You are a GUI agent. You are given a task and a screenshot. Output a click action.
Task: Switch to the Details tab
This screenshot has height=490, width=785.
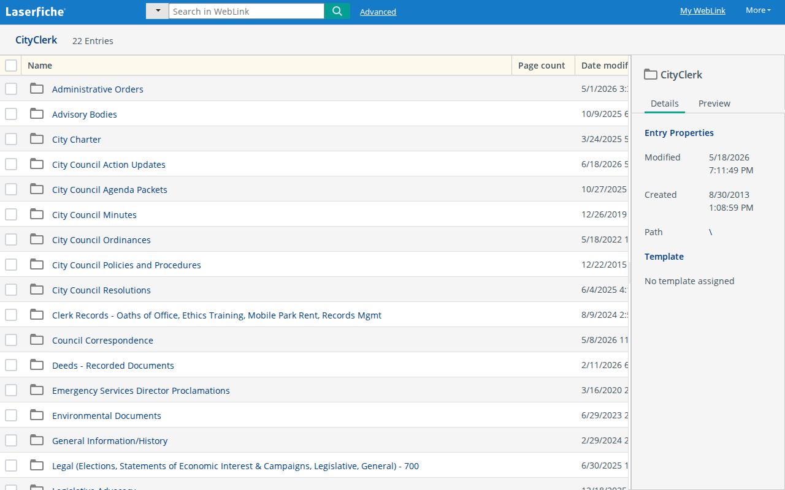665,104
